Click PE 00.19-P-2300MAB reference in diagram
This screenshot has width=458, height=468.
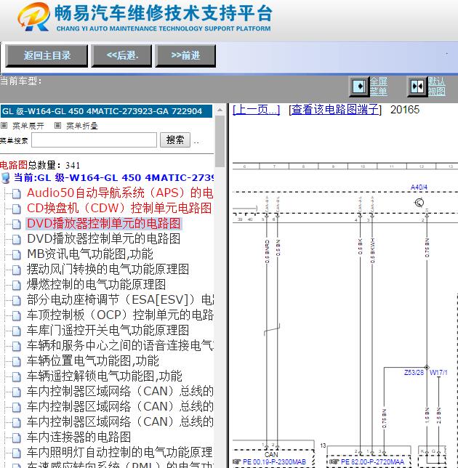274,461
